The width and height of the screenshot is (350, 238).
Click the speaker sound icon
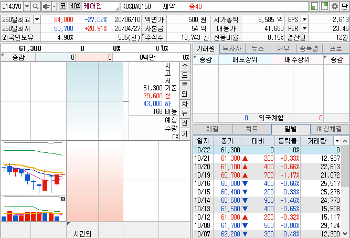pyautogui.click(x=46, y=6)
